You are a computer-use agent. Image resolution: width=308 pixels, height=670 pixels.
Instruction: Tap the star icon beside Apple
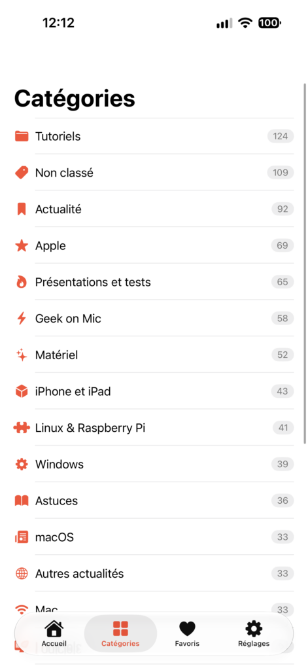tap(22, 246)
